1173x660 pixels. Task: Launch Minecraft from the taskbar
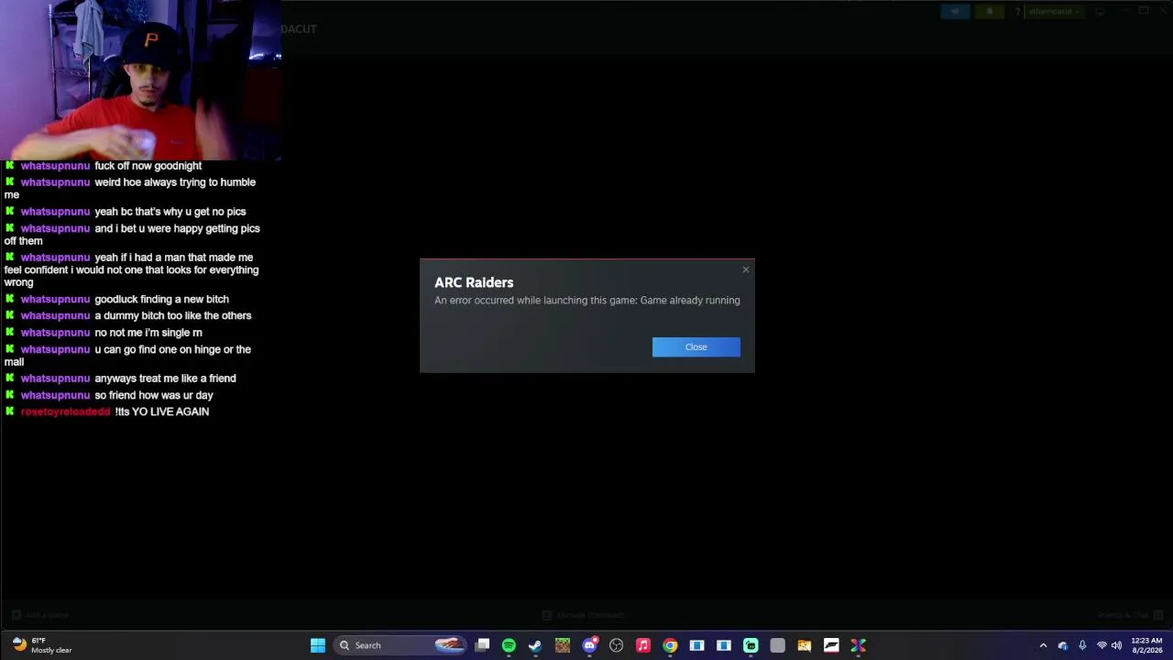tap(563, 645)
